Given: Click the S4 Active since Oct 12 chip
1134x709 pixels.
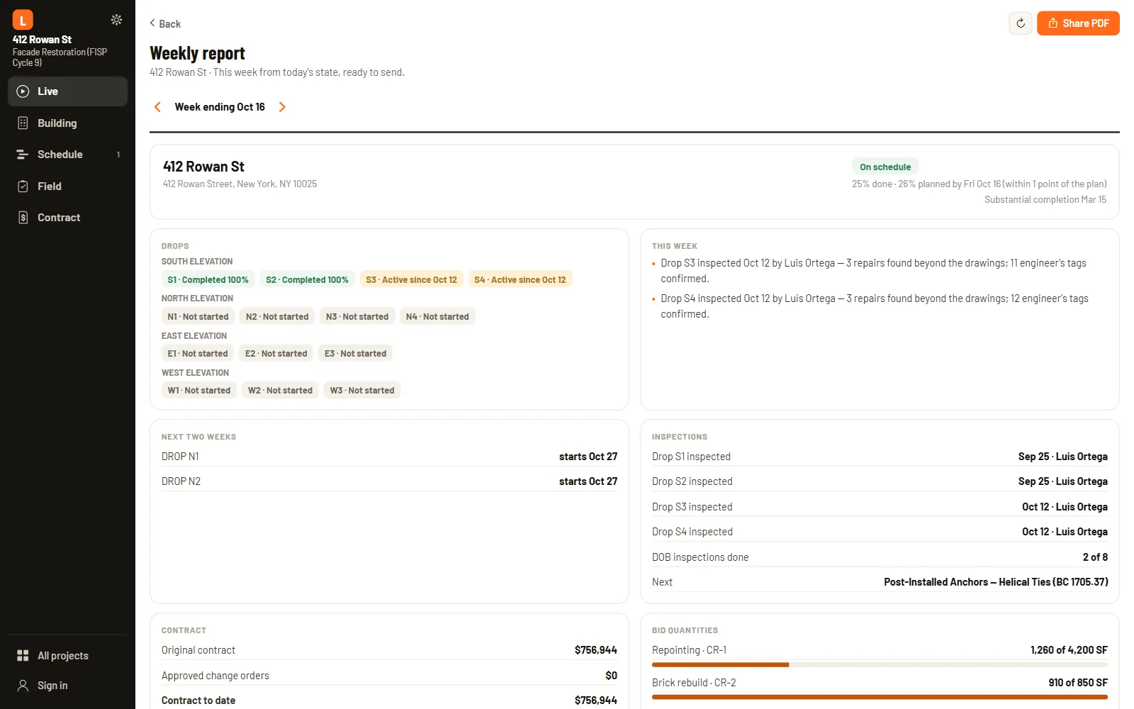Looking at the screenshot, I should [520, 280].
